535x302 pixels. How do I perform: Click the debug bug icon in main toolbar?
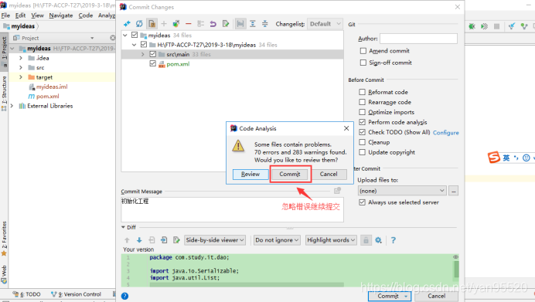(x=472, y=26)
